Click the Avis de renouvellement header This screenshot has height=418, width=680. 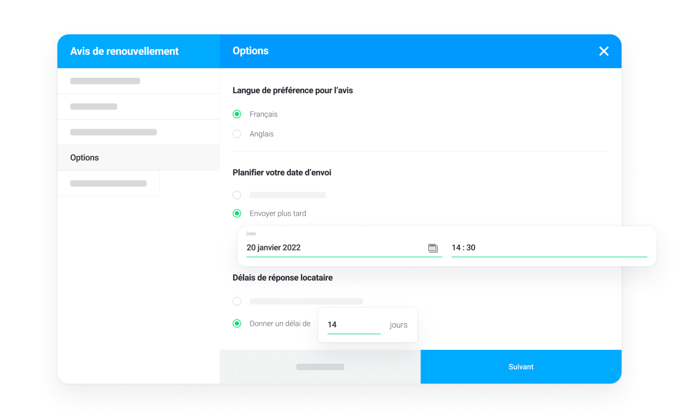coord(124,51)
